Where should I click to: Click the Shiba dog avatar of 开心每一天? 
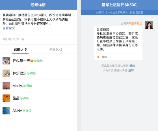[6, 61]
